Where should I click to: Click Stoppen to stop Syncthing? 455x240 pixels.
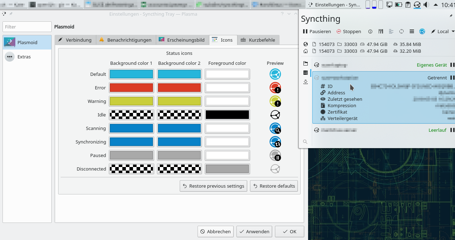click(x=349, y=31)
